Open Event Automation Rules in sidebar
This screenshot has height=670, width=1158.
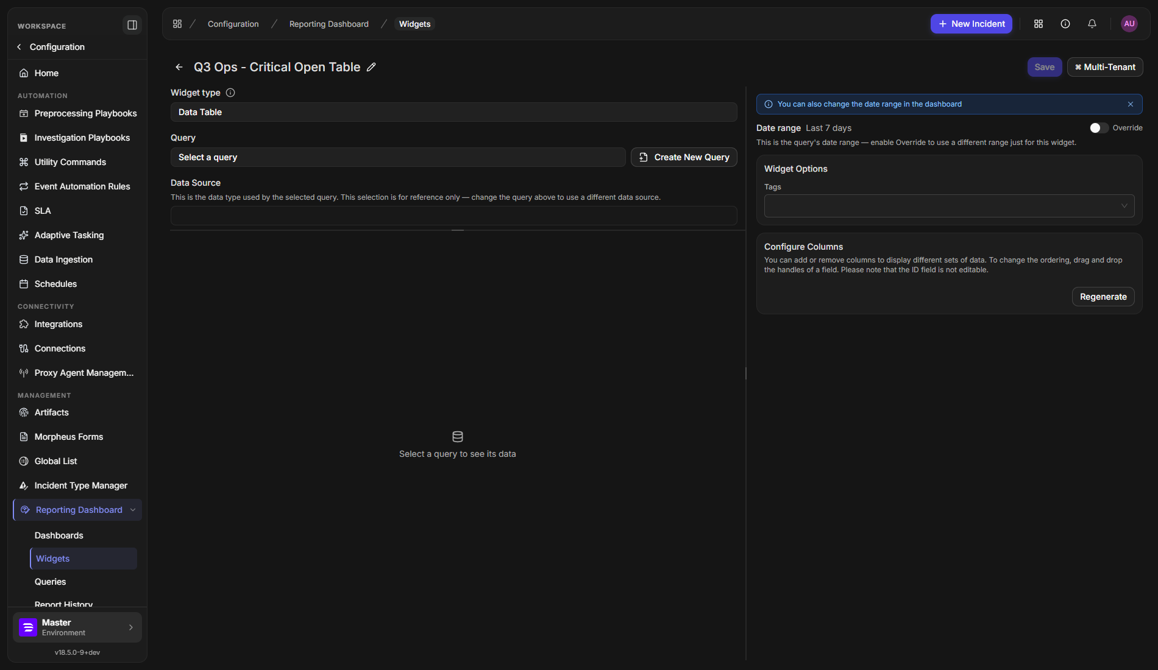click(x=77, y=186)
